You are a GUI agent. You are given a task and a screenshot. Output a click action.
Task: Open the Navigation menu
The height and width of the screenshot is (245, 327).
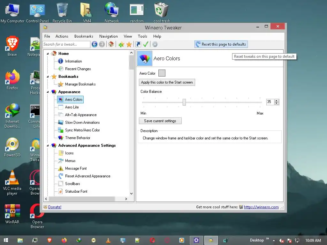click(x=109, y=36)
